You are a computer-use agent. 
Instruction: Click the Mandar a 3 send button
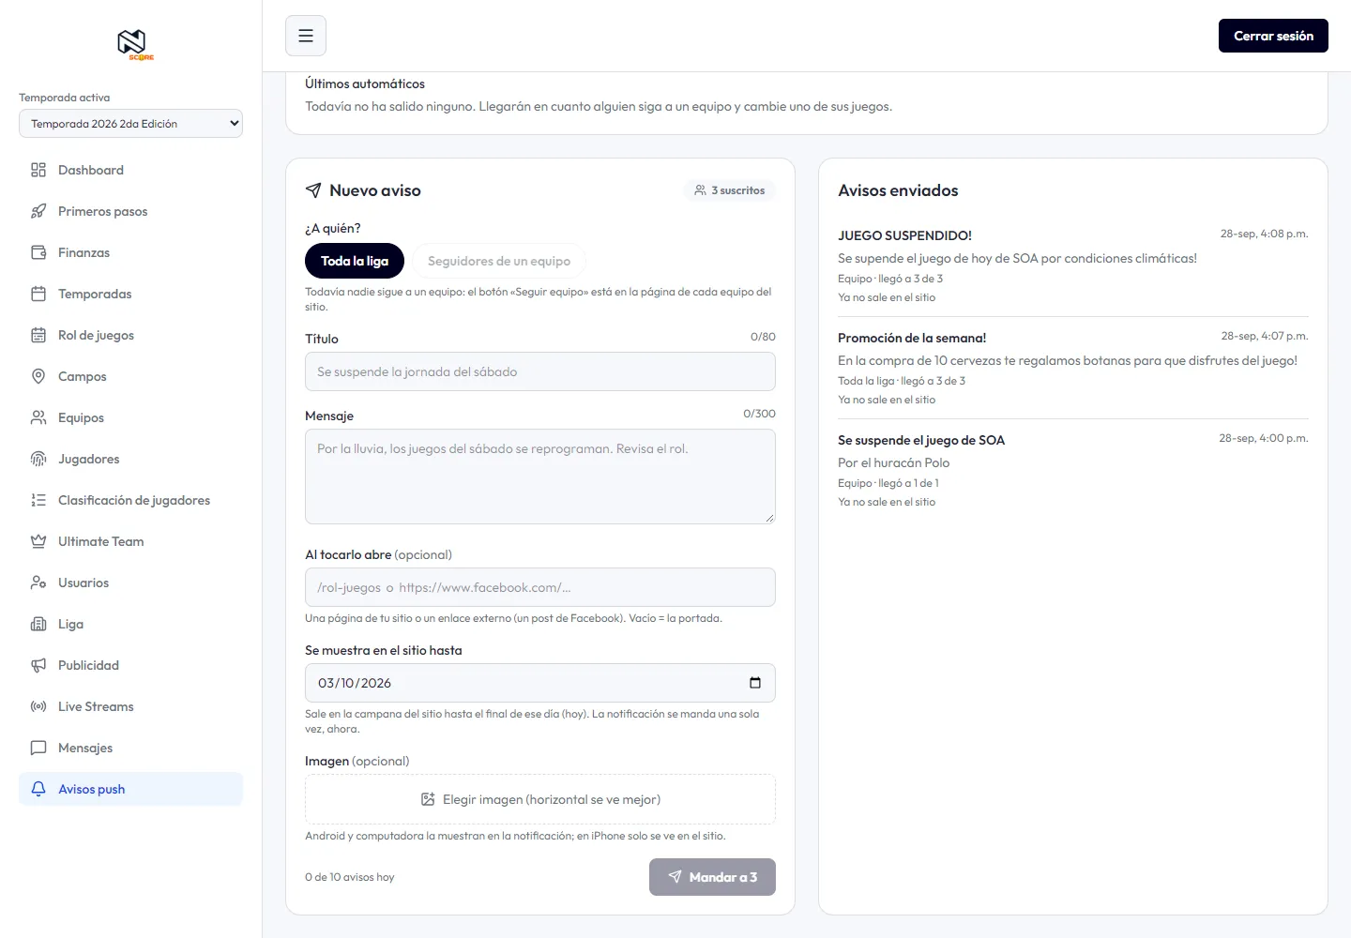[712, 877]
